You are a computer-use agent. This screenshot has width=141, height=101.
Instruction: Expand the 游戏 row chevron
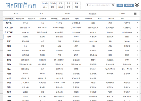coord(137,50)
